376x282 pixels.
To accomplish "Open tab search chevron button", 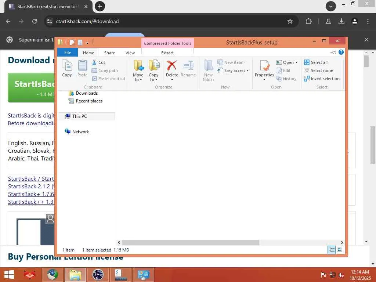I will click(x=331, y=6).
